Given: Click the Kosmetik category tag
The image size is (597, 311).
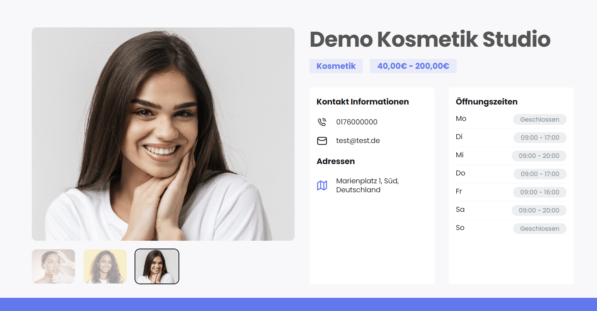Looking at the screenshot, I should [336, 66].
